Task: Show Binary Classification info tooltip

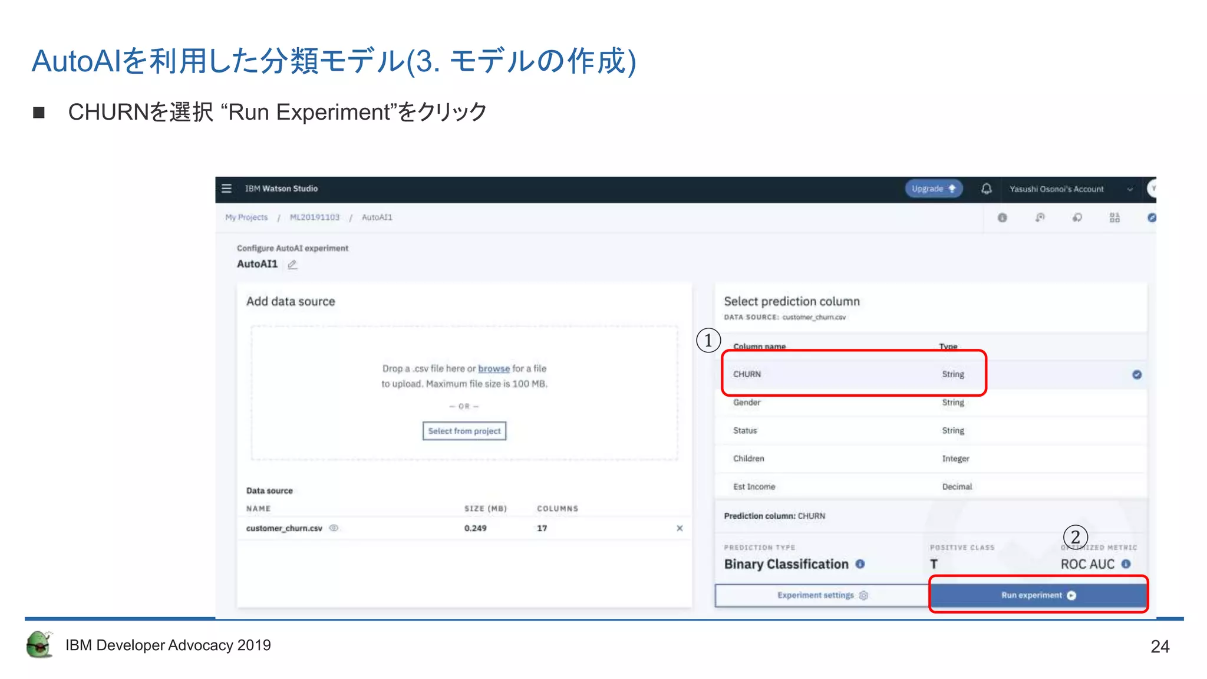Action: [860, 564]
